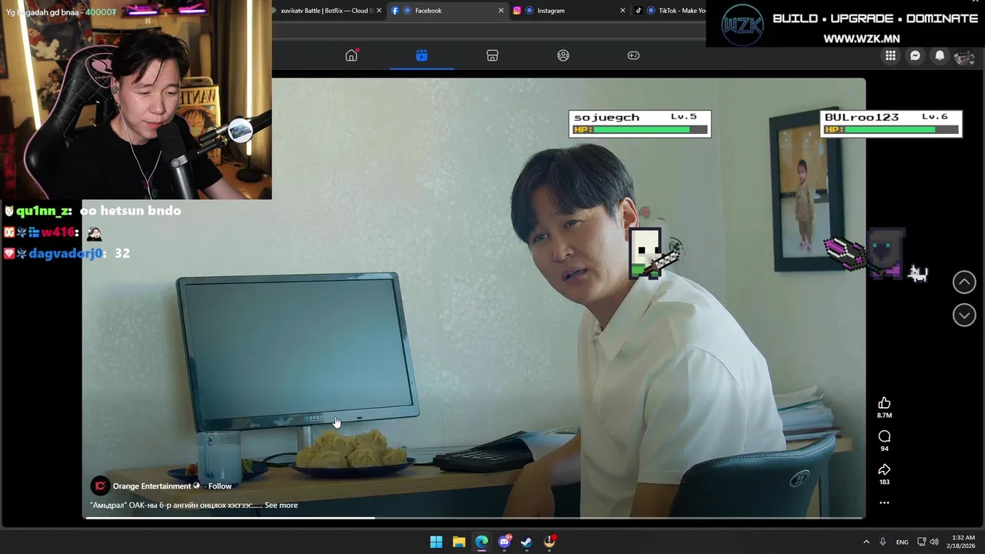This screenshot has height=554, width=985.
Task: Open Facebook Groups icon
Action: coord(563,55)
